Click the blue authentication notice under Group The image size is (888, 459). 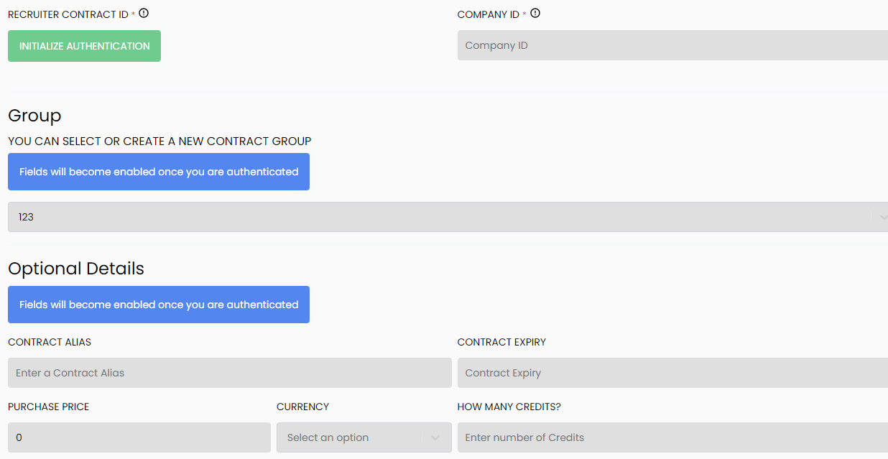(x=159, y=172)
